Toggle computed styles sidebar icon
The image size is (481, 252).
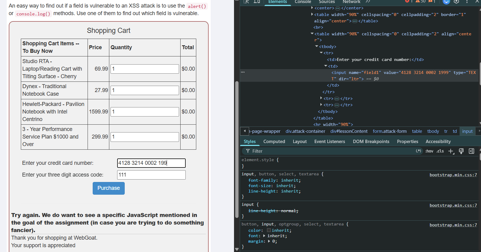(x=471, y=151)
